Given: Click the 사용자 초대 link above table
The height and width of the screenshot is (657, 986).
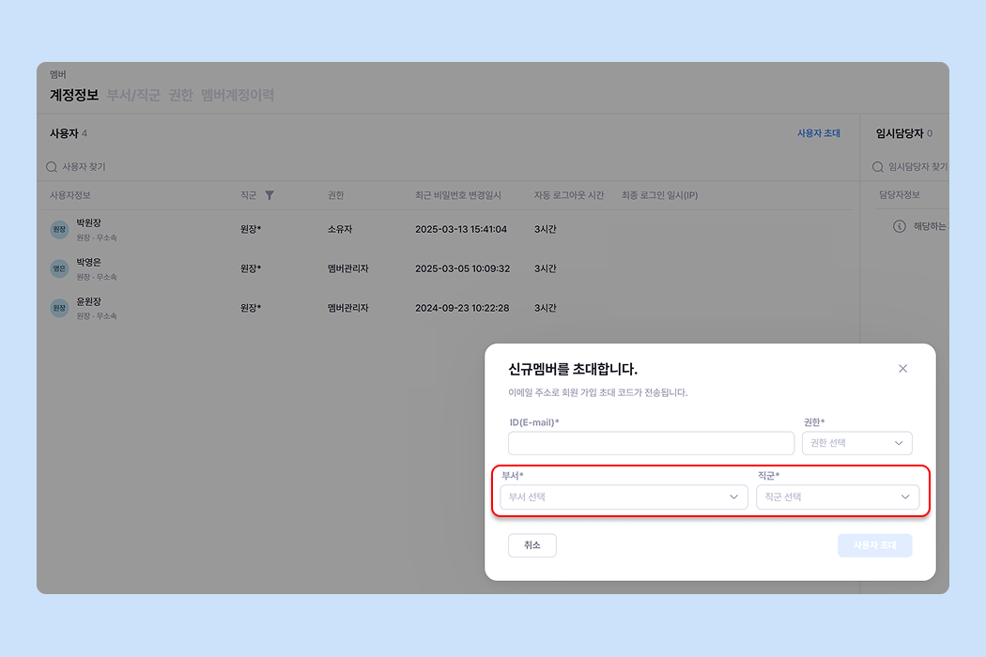Looking at the screenshot, I should click(818, 133).
